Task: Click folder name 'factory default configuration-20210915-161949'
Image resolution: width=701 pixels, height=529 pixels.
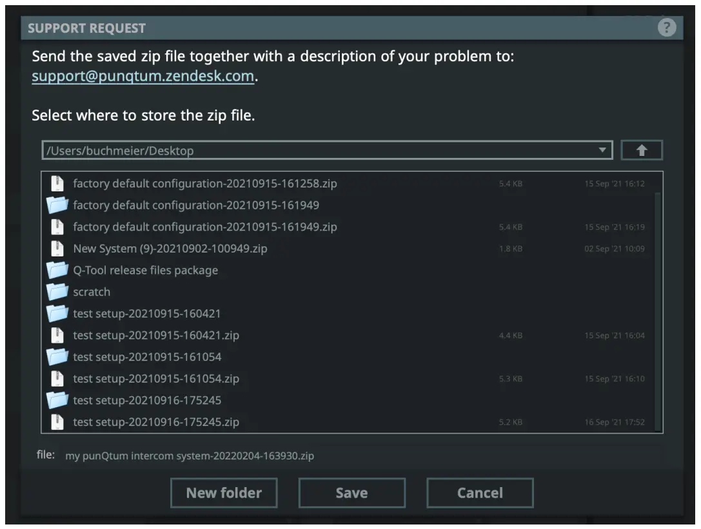Action: pos(196,205)
